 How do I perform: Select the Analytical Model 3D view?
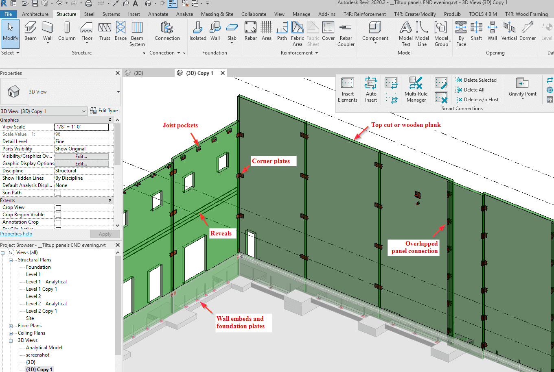tap(44, 348)
